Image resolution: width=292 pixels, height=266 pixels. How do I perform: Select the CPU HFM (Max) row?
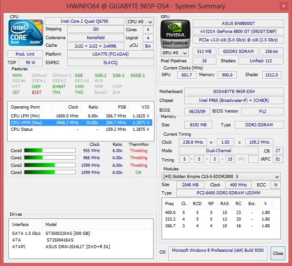coord(81,123)
